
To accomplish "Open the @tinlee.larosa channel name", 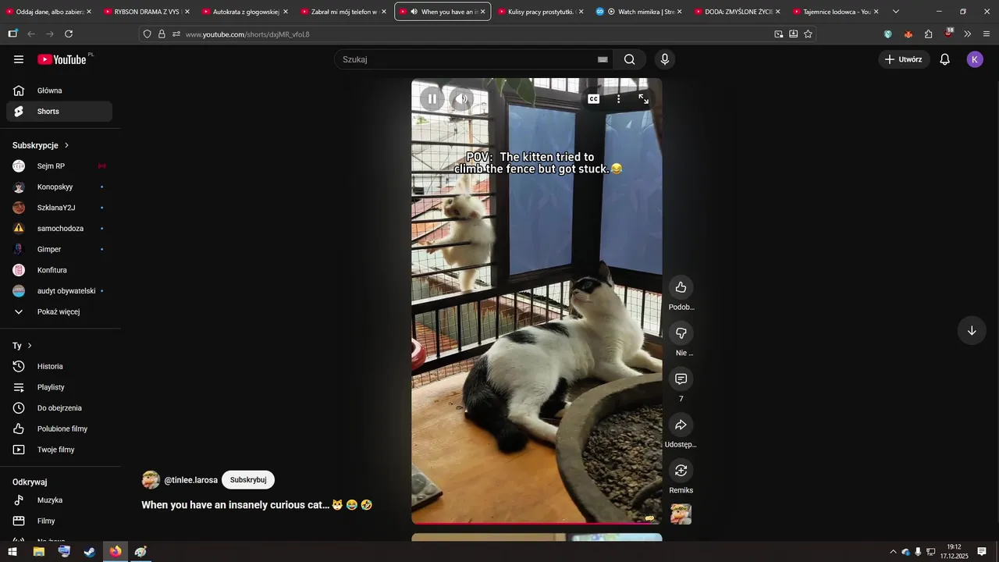I will point(190,480).
